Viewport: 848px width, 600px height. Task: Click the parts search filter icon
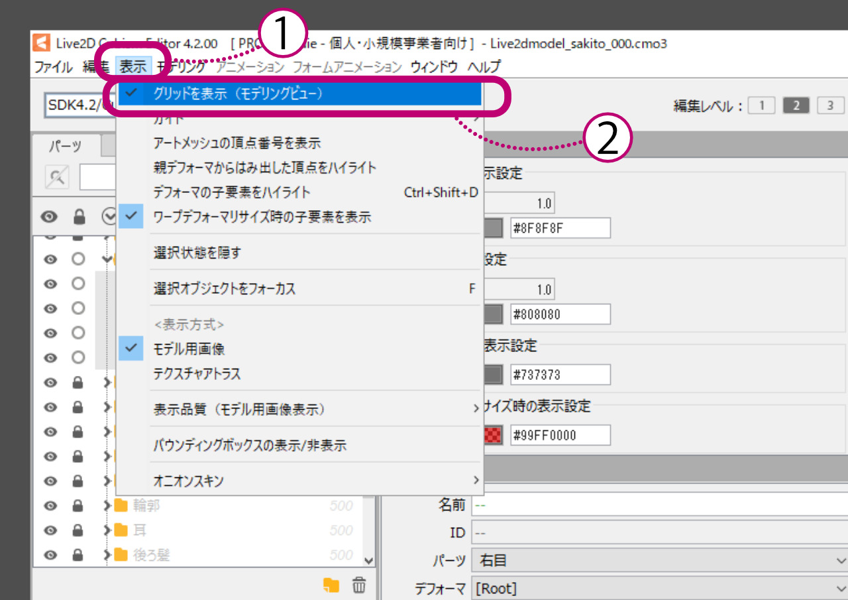[57, 176]
